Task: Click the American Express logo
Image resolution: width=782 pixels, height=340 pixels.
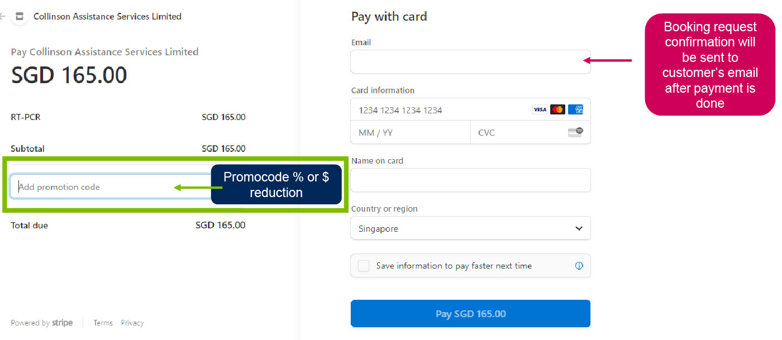Action: pos(576,109)
